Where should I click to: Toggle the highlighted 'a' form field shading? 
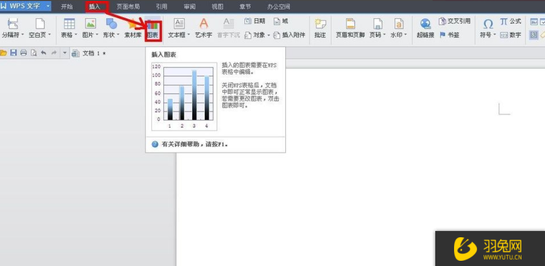[533, 35]
